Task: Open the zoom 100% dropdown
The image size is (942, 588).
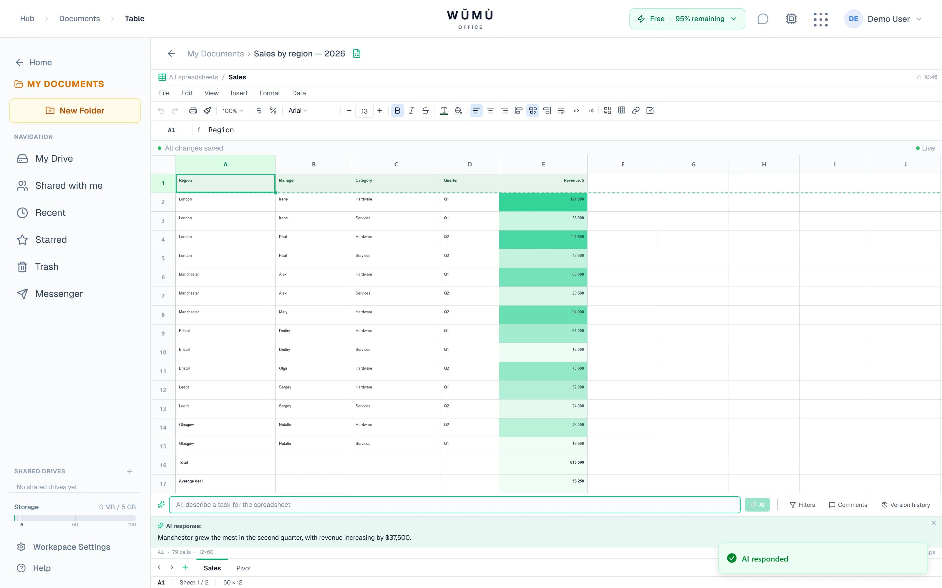Action: tap(232, 111)
